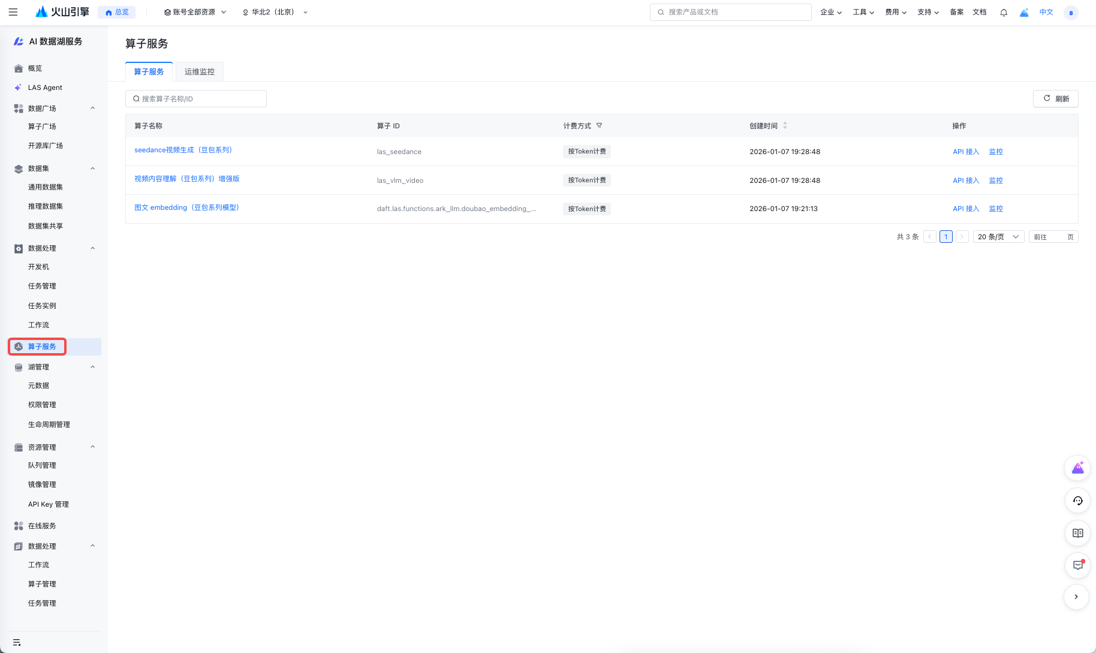
Task: Open the customer service headset icon
Action: point(1077,501)
